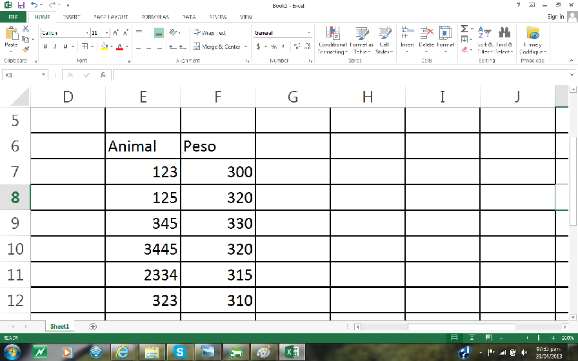Click the Insert Function fx icon

103,75
